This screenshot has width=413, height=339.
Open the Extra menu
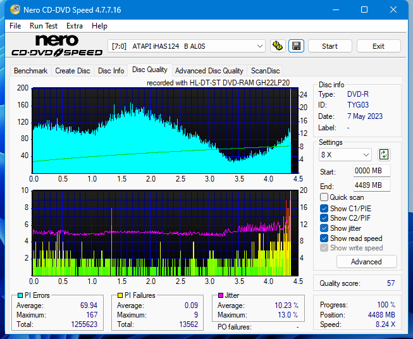tap(75, 26)
